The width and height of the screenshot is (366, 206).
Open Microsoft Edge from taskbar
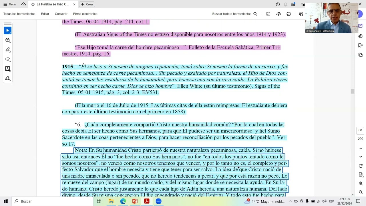123,201
